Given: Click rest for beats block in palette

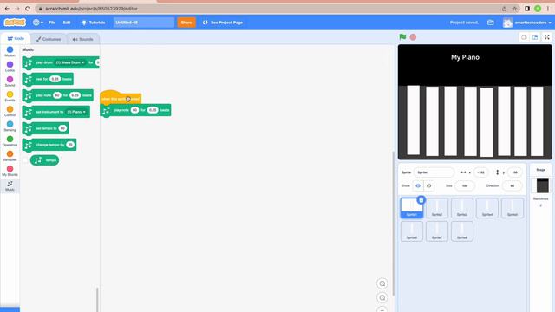Looking at the screenshot, I should tap(48, 79).
